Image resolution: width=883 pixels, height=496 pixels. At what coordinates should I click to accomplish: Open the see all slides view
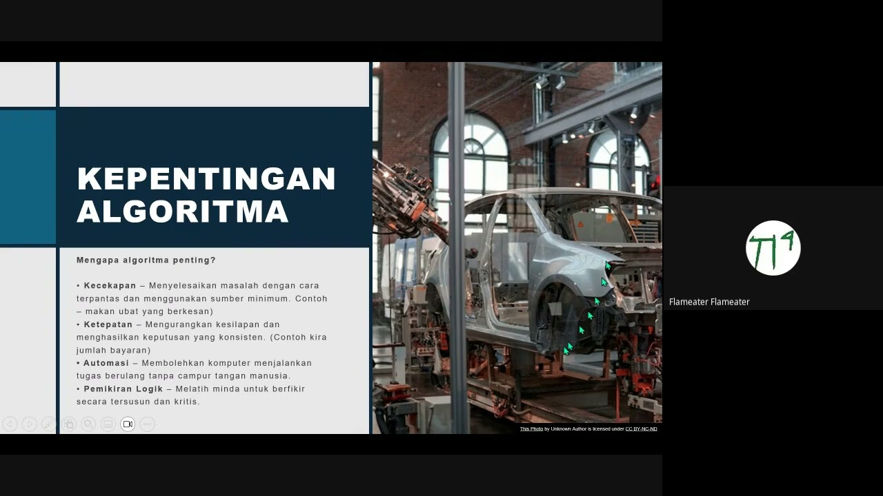(x=68, y=424)
